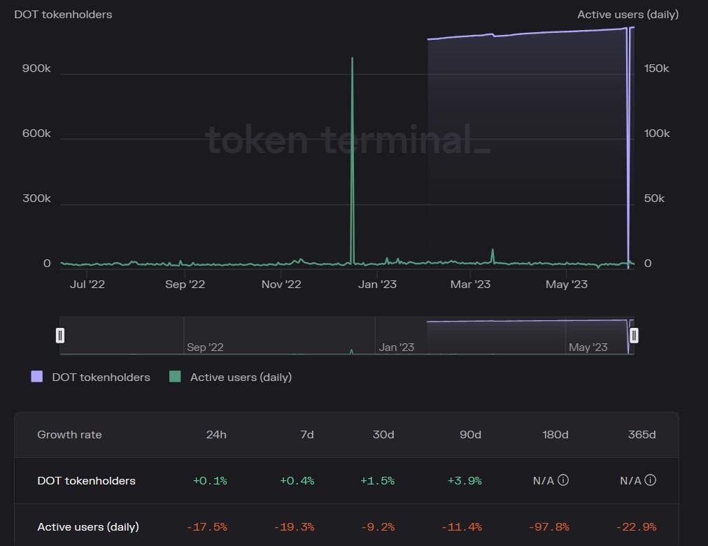Viewport: 708px width, 546px height.
Task: Click the left handle of the range navigator
Action: coord(60,336)
